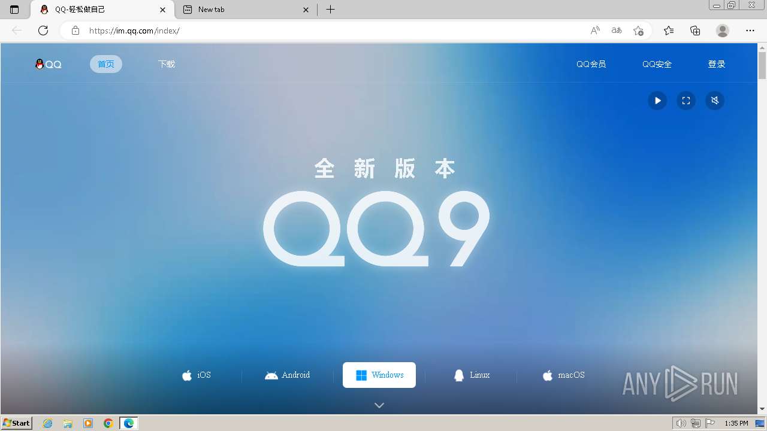Viewport: 767px width, 431px height.
Task: View site information lock icon
Action: coord(76,31)
